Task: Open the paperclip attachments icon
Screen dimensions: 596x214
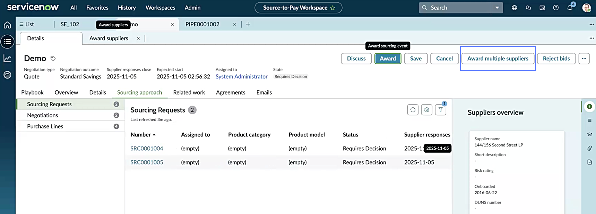Action: tap(589, 148)
